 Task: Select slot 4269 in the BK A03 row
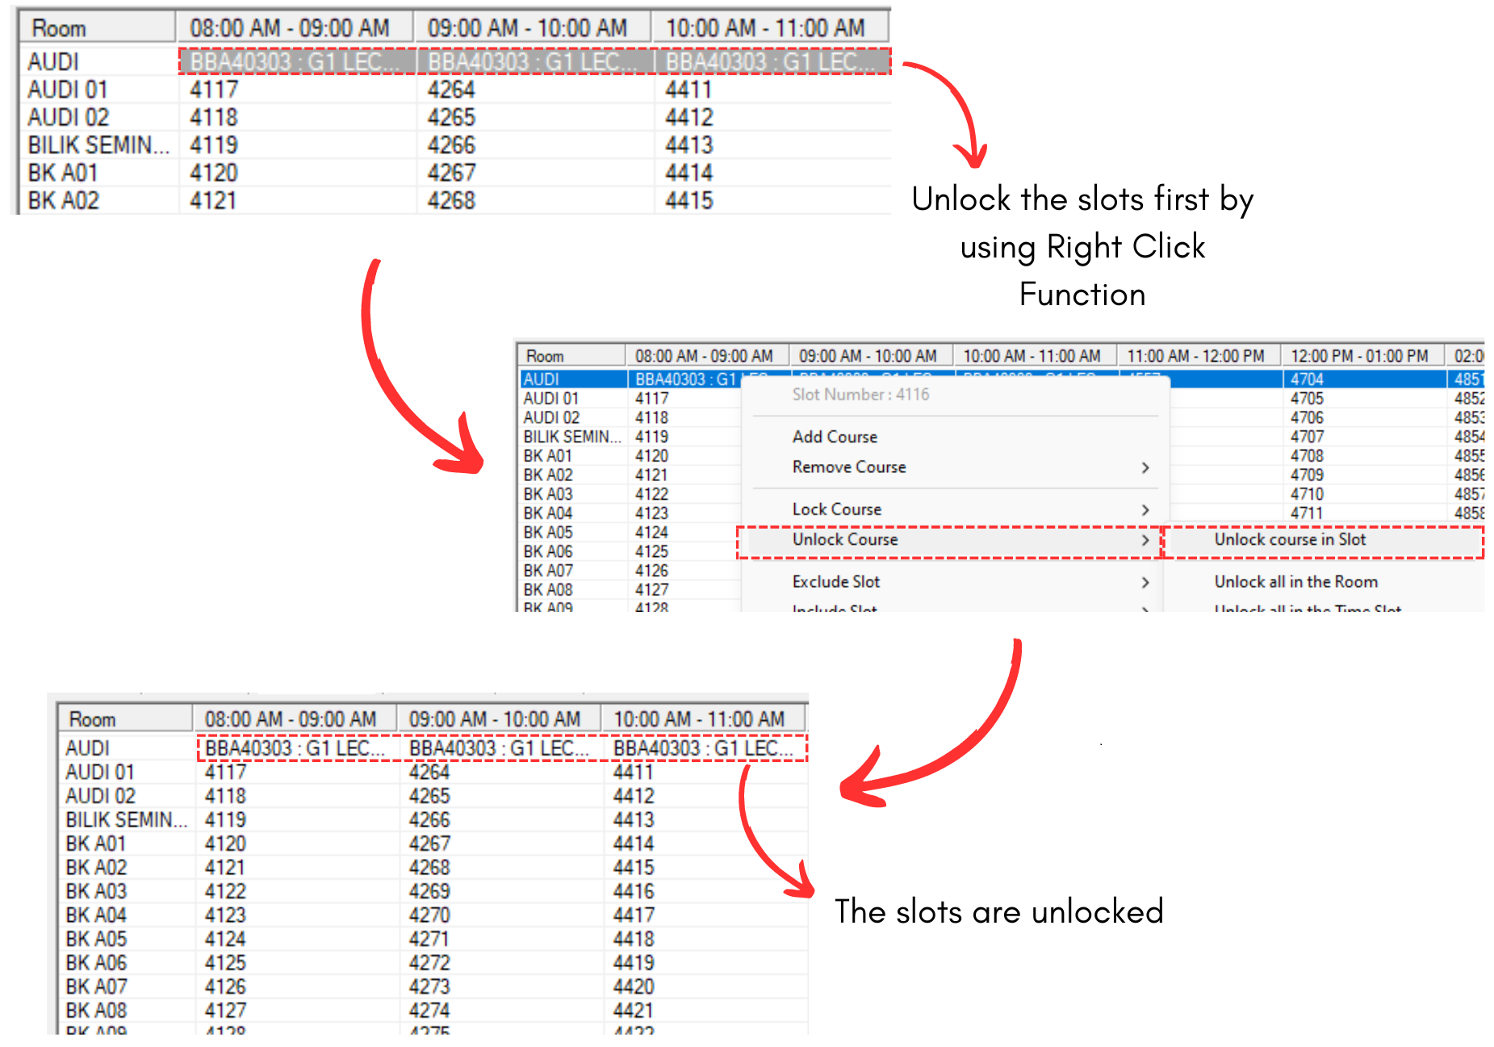coord(429,892)
